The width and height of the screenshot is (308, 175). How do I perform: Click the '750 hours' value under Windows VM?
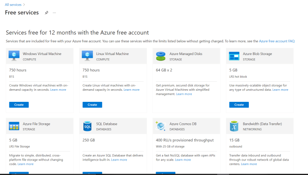18,70
